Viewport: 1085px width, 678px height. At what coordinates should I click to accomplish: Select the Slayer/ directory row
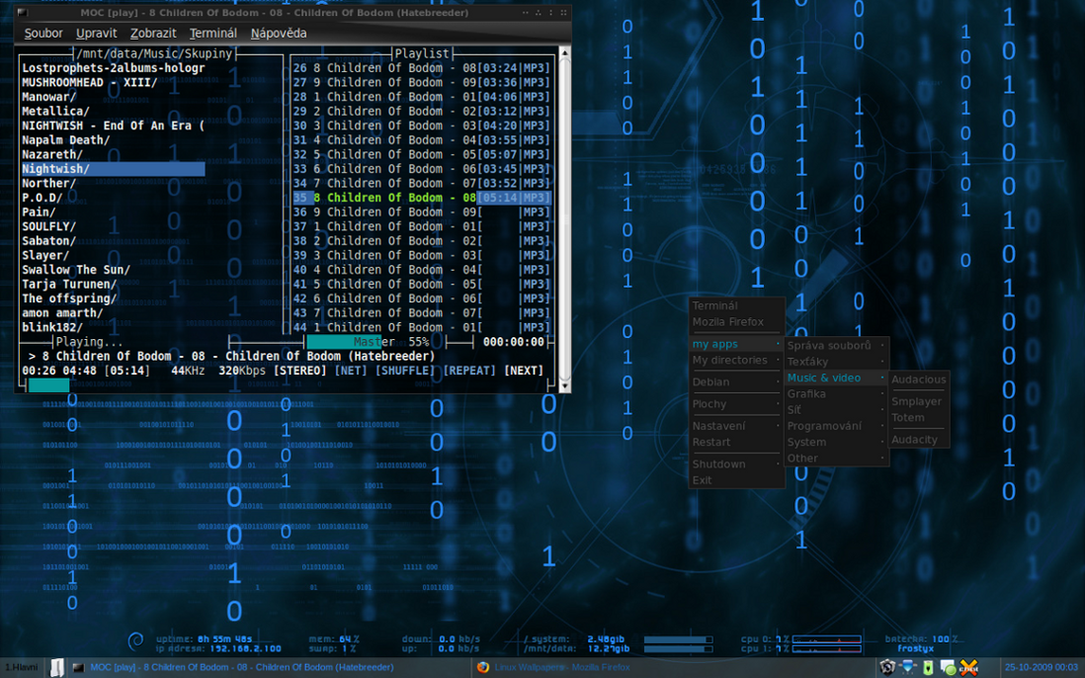113,255
